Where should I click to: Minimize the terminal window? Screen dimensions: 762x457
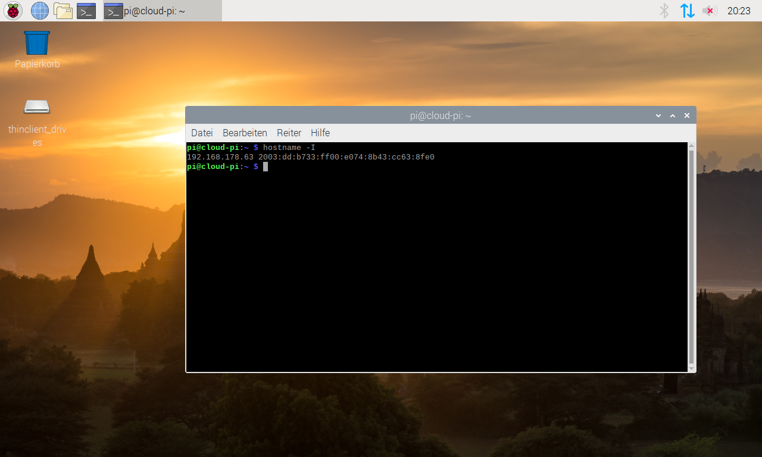tap(658, 115)
